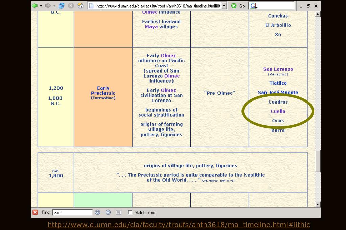Click the vertical scrollbar up arrow
Viewport: 346px width, 230px height.
click(317, 14)
